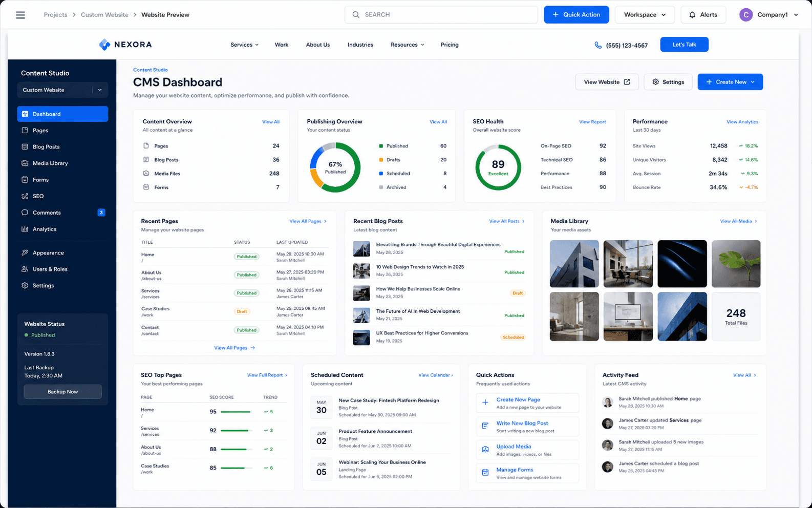This screenshot has height=508, width=812.
Task: Open the green leaf media thumbnail
Action: click(736, 264)
